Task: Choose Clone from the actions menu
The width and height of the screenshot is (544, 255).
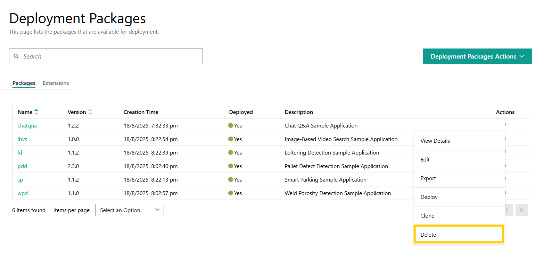Action: [427, 216]
